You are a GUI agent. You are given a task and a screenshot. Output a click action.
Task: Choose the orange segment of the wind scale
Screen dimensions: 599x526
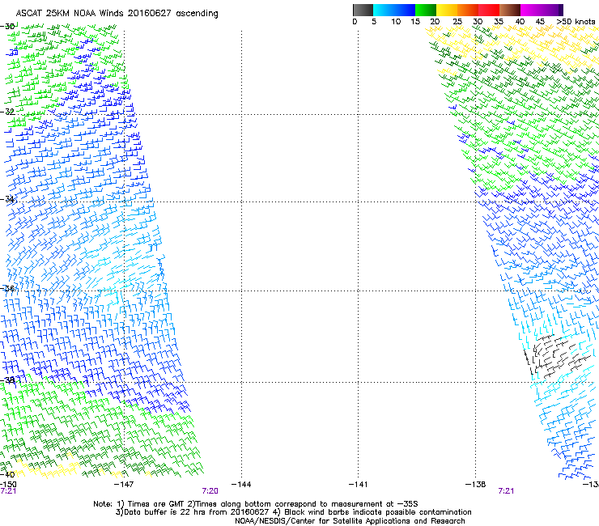(468, 10)
